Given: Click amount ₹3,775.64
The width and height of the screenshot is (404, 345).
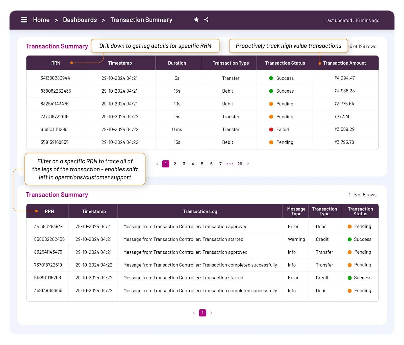Looking at the screenshot, I should tap(344, 104).
